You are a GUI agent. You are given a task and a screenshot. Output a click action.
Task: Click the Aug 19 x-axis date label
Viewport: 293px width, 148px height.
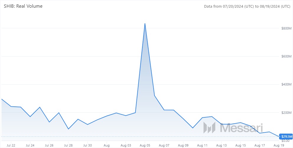(x=279, y=145)
